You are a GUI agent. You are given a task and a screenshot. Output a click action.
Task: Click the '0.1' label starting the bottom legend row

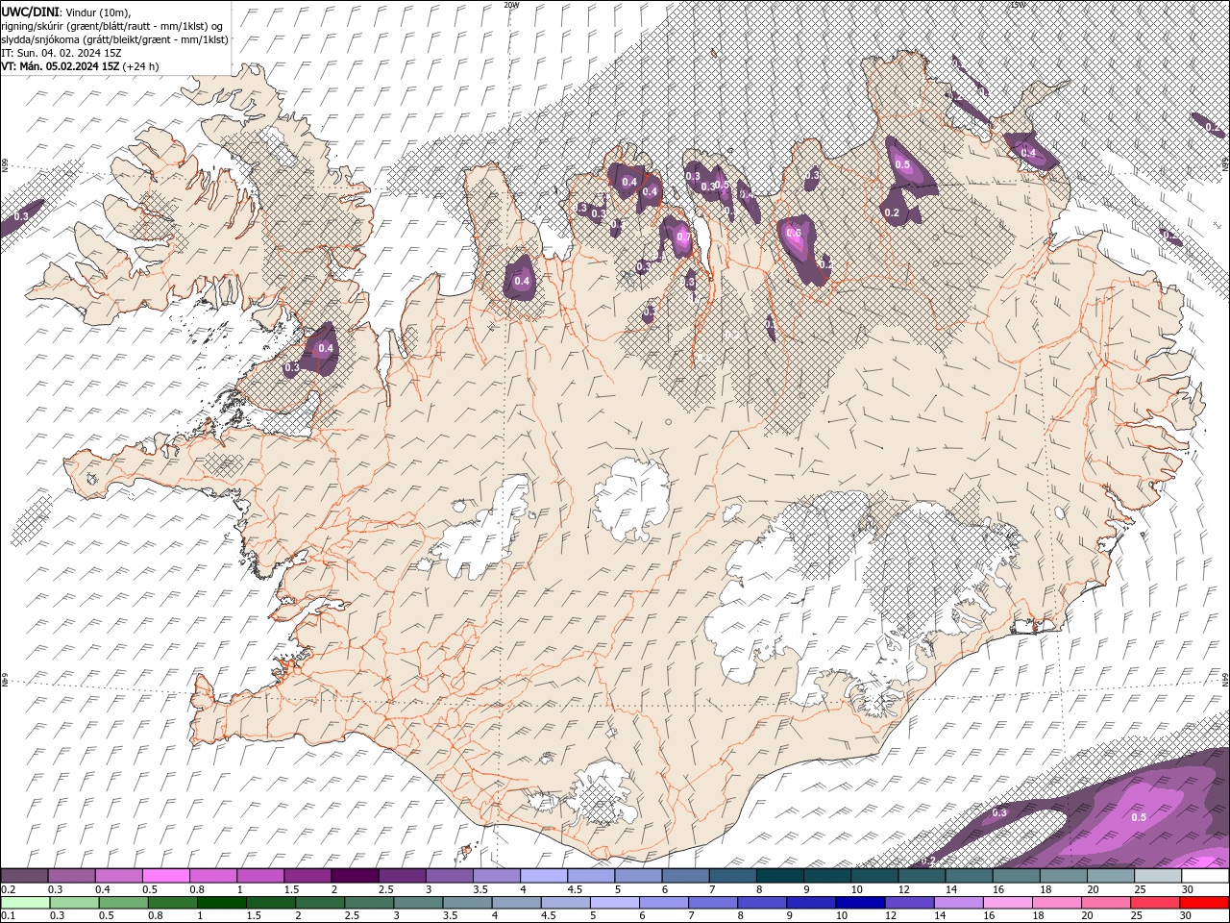pyautogui.click(x=8, y=916)
